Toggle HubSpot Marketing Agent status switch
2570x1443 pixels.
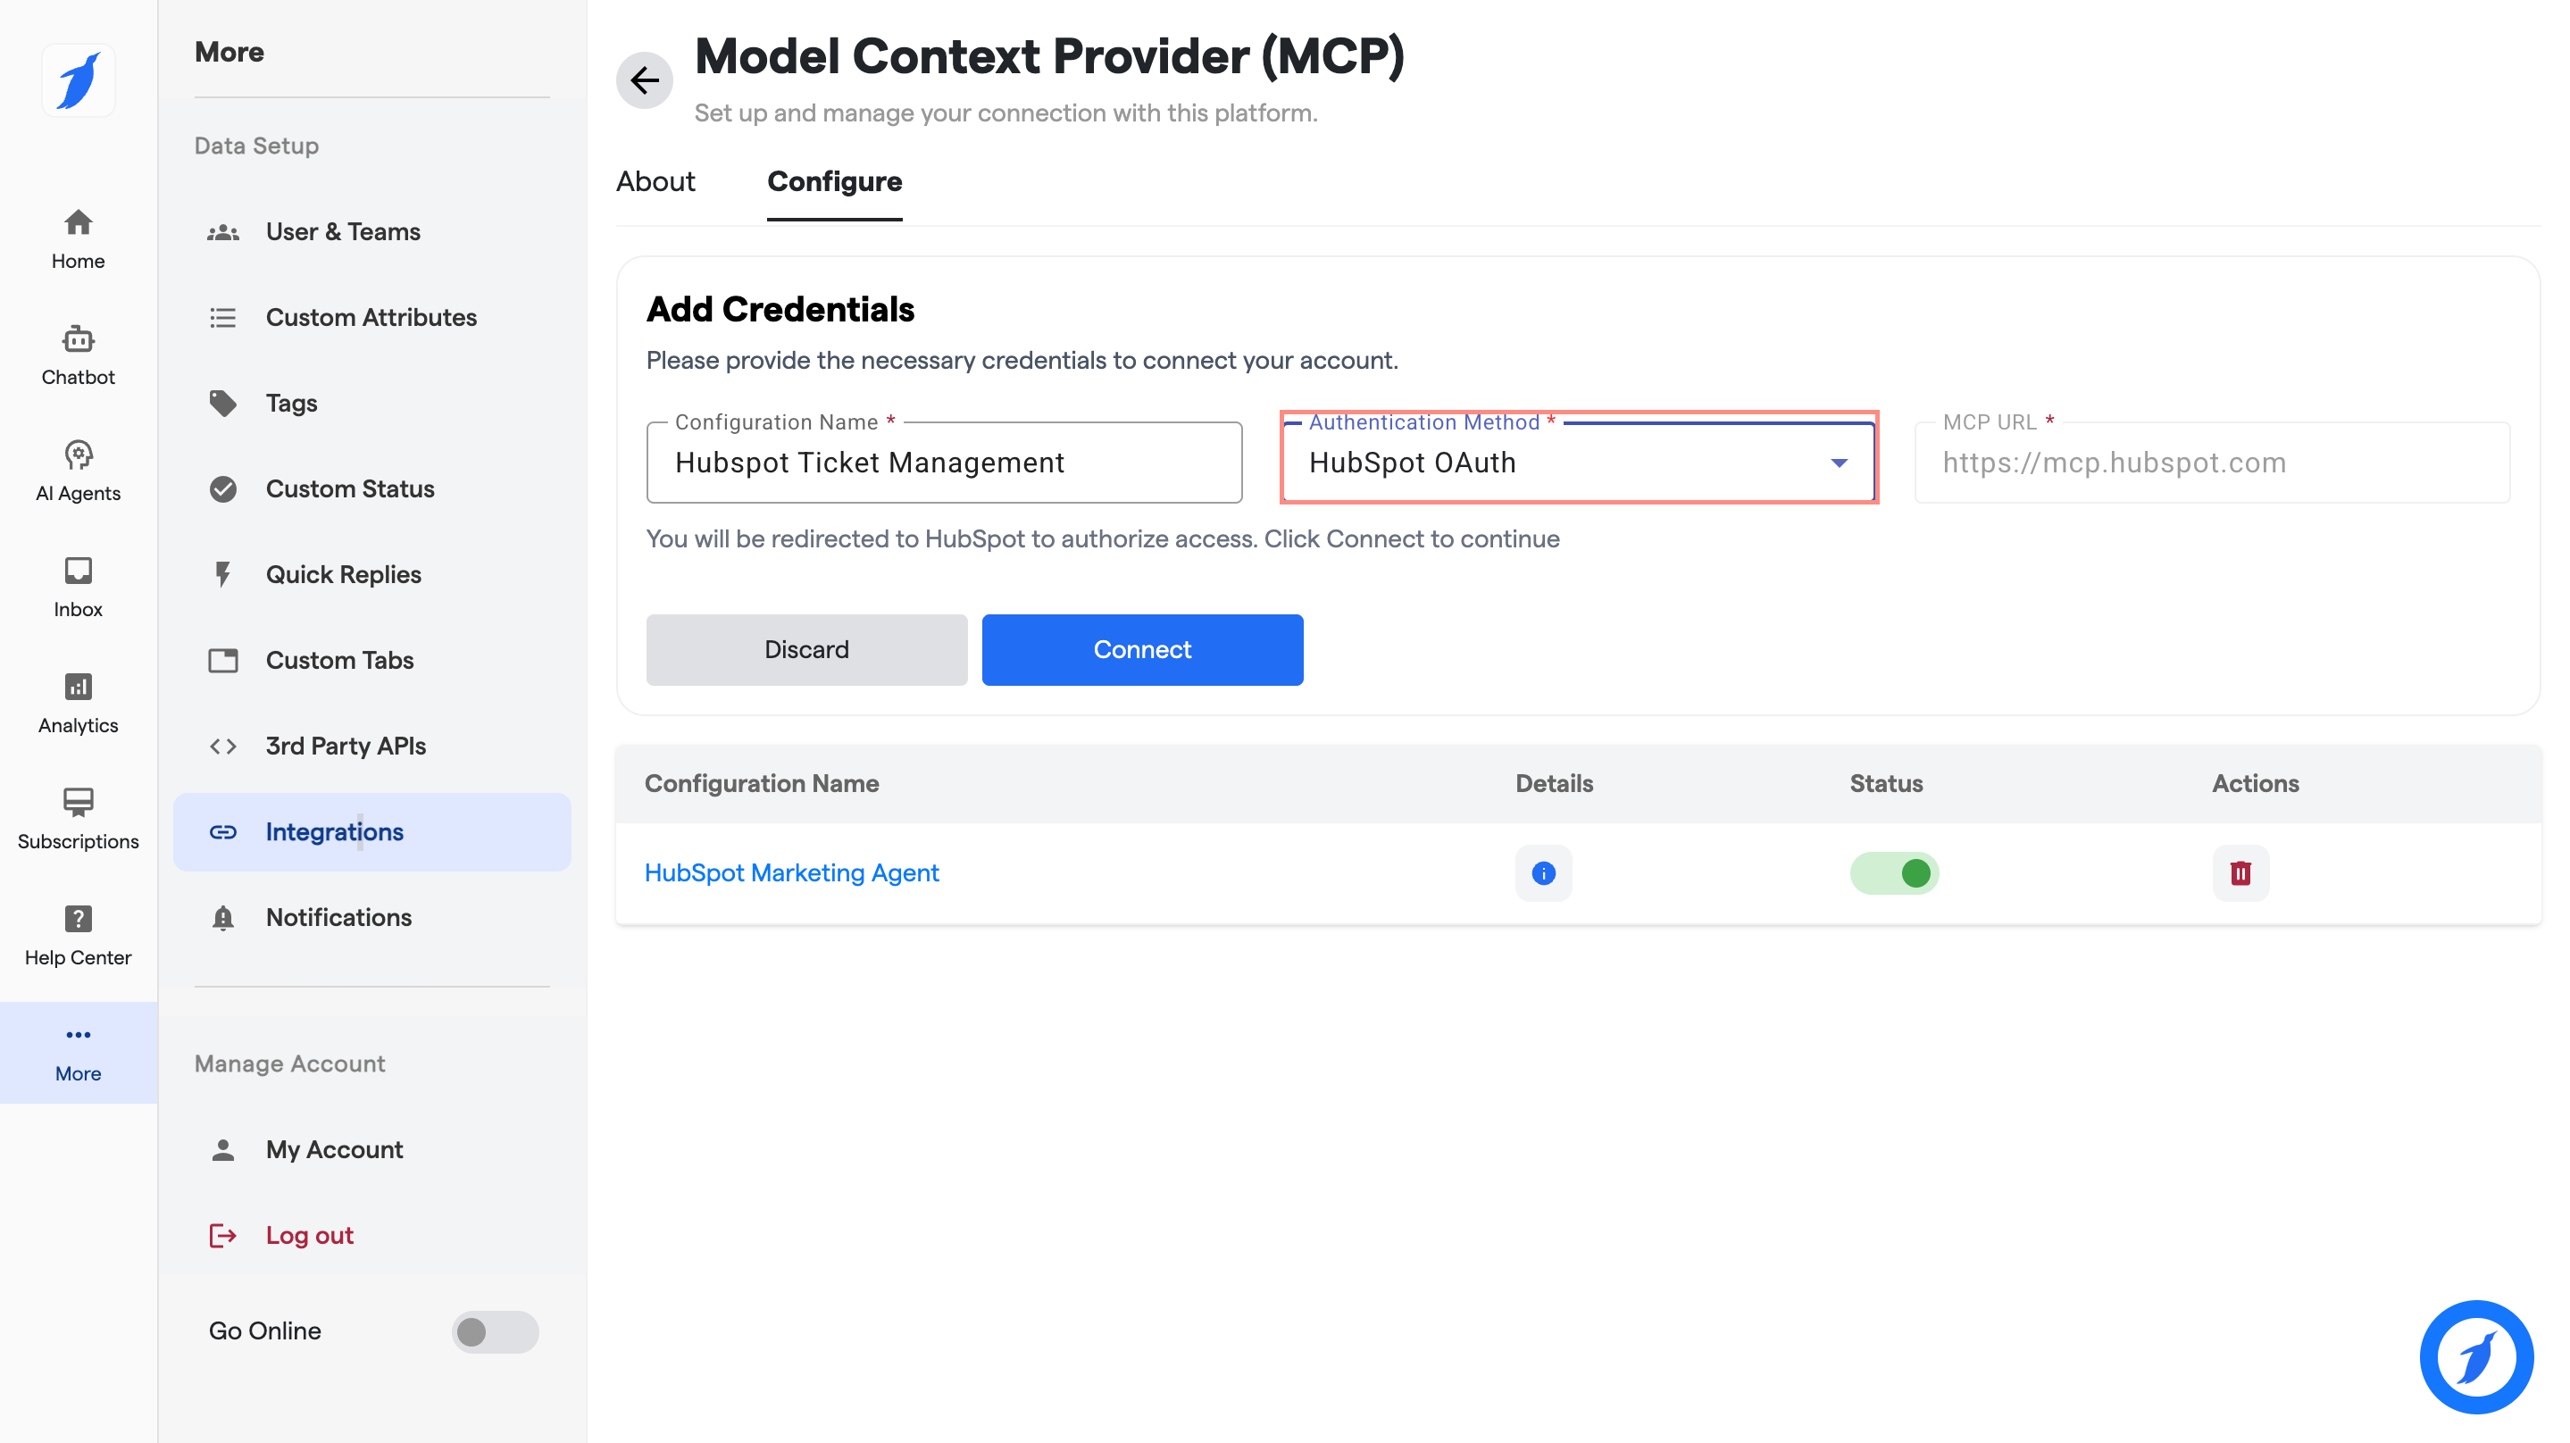(x=1894, y=873)
